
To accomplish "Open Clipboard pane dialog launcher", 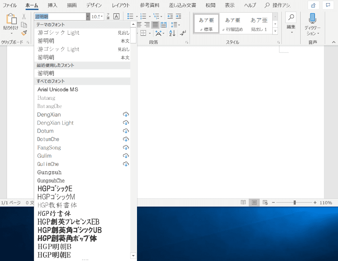I will 28,42.
